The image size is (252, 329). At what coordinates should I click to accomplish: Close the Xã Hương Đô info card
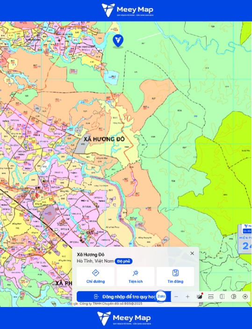(192, 253)
